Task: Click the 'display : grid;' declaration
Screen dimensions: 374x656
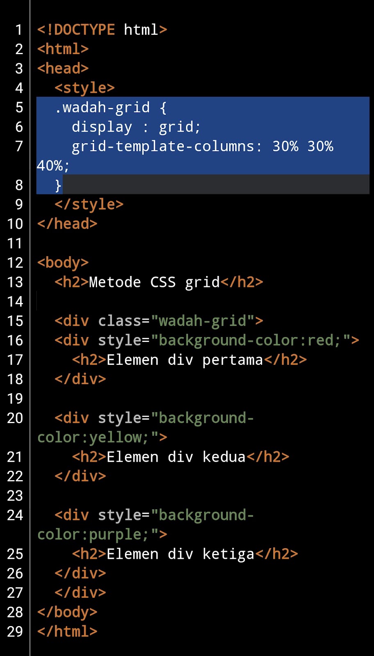Action: [x=136, y=127]
